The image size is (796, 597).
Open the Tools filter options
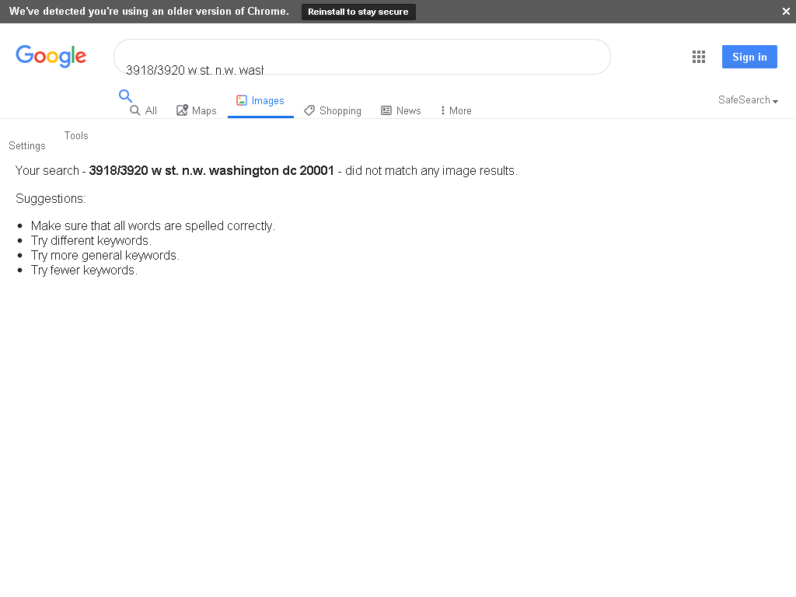(x=76, y=135)
